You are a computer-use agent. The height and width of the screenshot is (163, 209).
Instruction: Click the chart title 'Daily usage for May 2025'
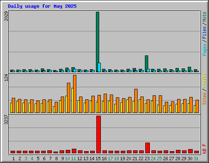(x=42, y=6)
